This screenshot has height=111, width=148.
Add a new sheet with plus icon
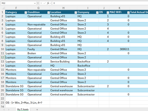(37, 110)
